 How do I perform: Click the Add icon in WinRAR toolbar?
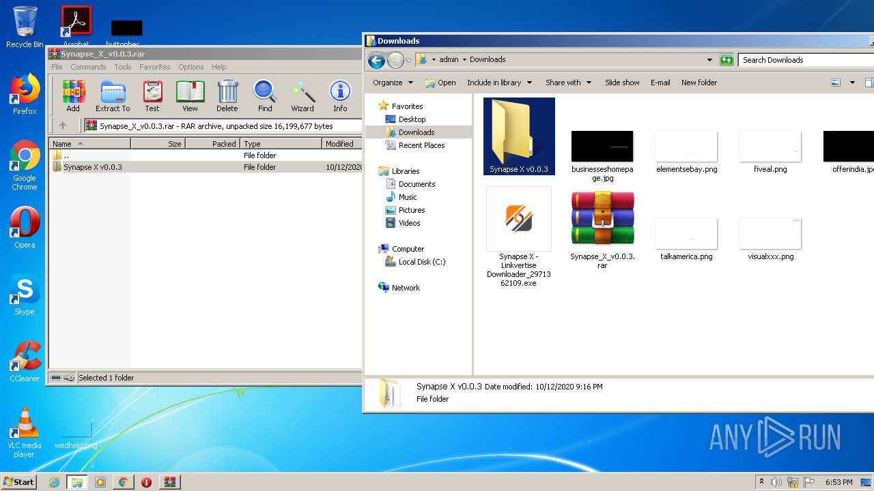pos(72,96)
